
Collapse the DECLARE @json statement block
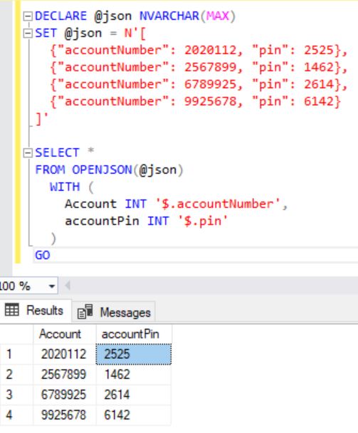click(x=28, y=16)
